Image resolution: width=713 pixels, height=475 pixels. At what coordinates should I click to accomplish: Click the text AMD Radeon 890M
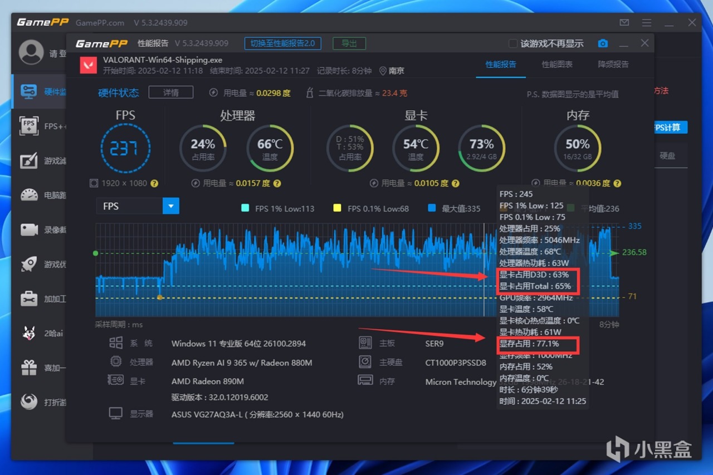[x=208, y=381]
